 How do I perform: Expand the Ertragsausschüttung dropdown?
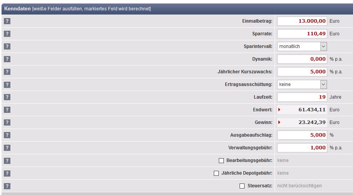point(302,84)
